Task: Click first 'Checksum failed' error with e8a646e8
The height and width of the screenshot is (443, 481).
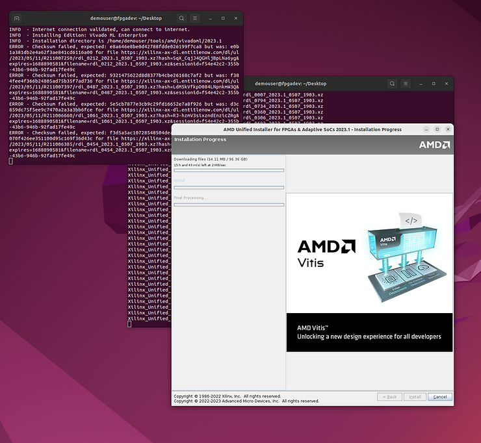Action: [124, 58]
